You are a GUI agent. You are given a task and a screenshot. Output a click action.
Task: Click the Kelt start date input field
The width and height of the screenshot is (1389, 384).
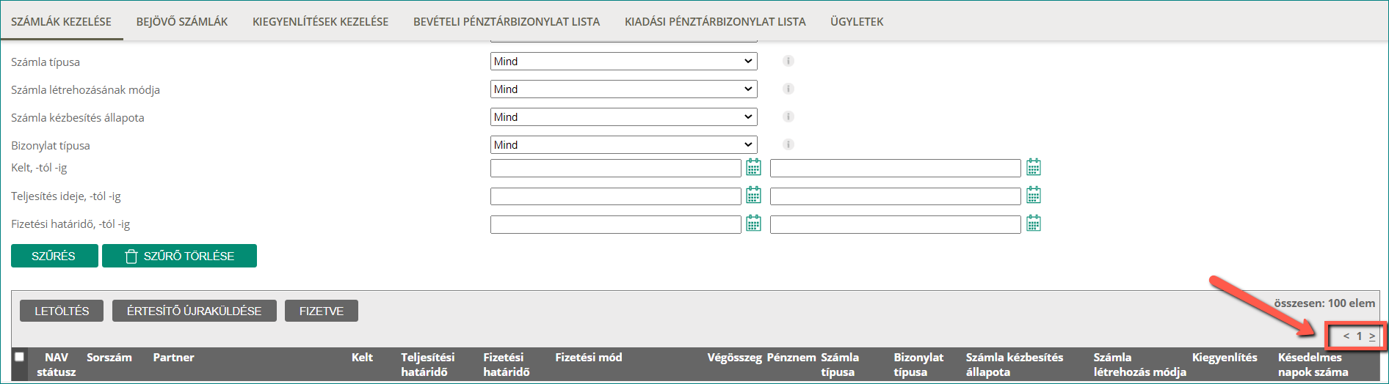tap(615, 168)
